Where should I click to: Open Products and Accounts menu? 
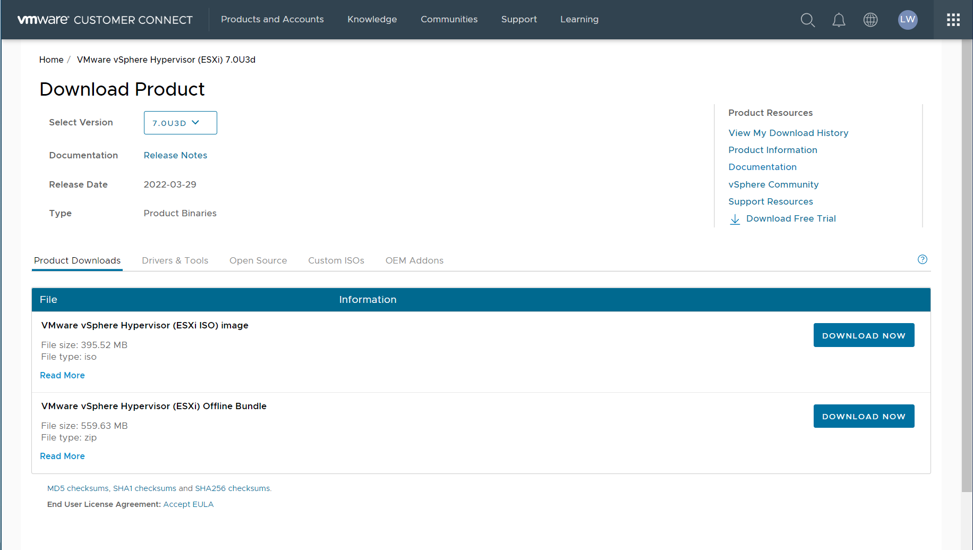pos(272,19)
